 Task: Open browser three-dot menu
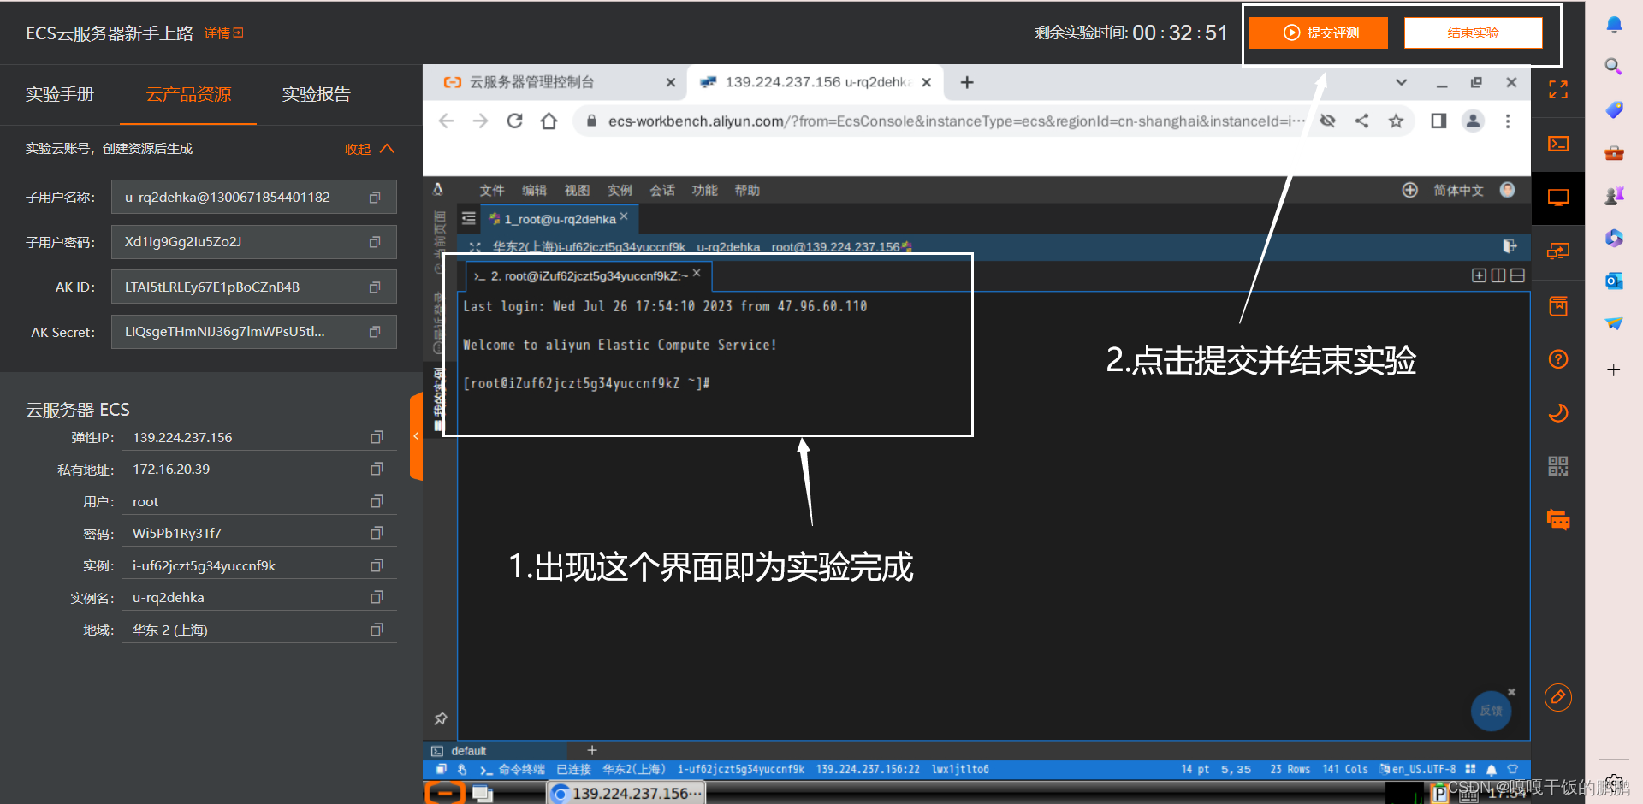(1508, 121)
